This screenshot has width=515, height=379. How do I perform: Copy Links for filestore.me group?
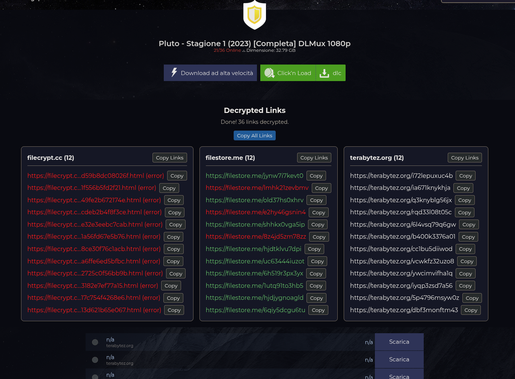tap(314, 158)
